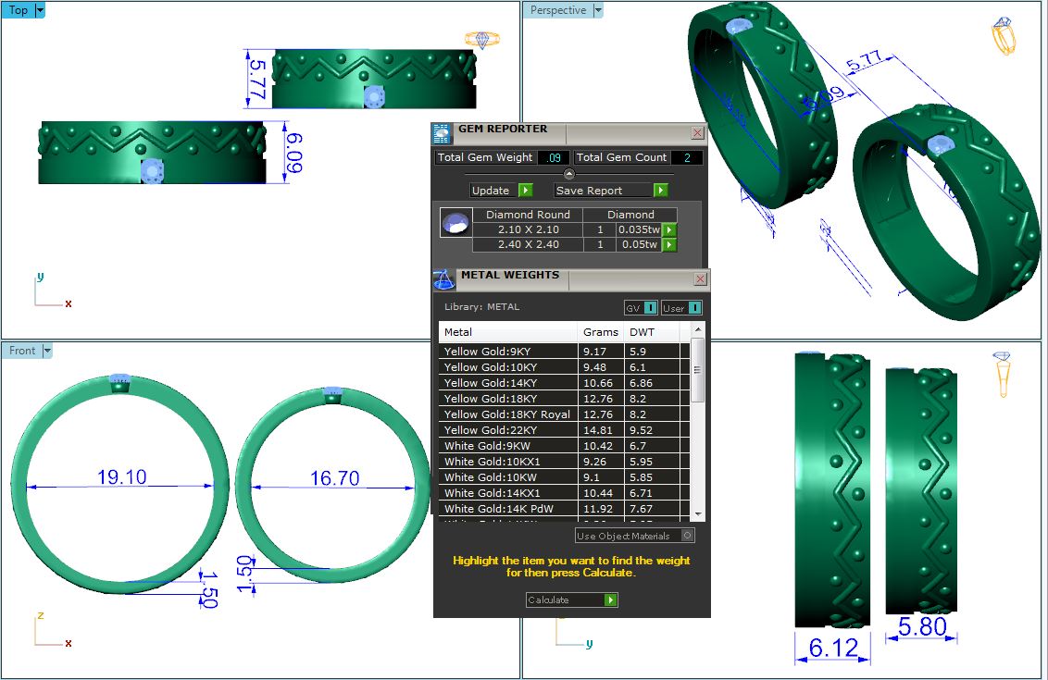Viewport: 1048px width, 680px height.
Task: Sort by the Grams column header
Action: 600,332
